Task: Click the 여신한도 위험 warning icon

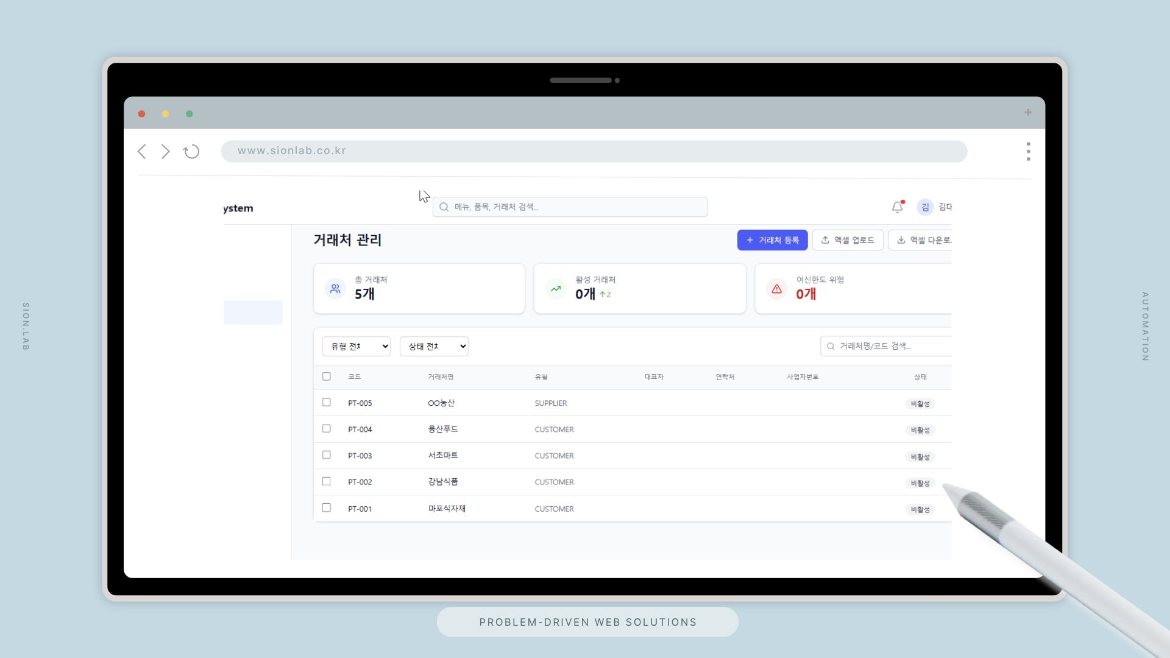Action: 776,289
